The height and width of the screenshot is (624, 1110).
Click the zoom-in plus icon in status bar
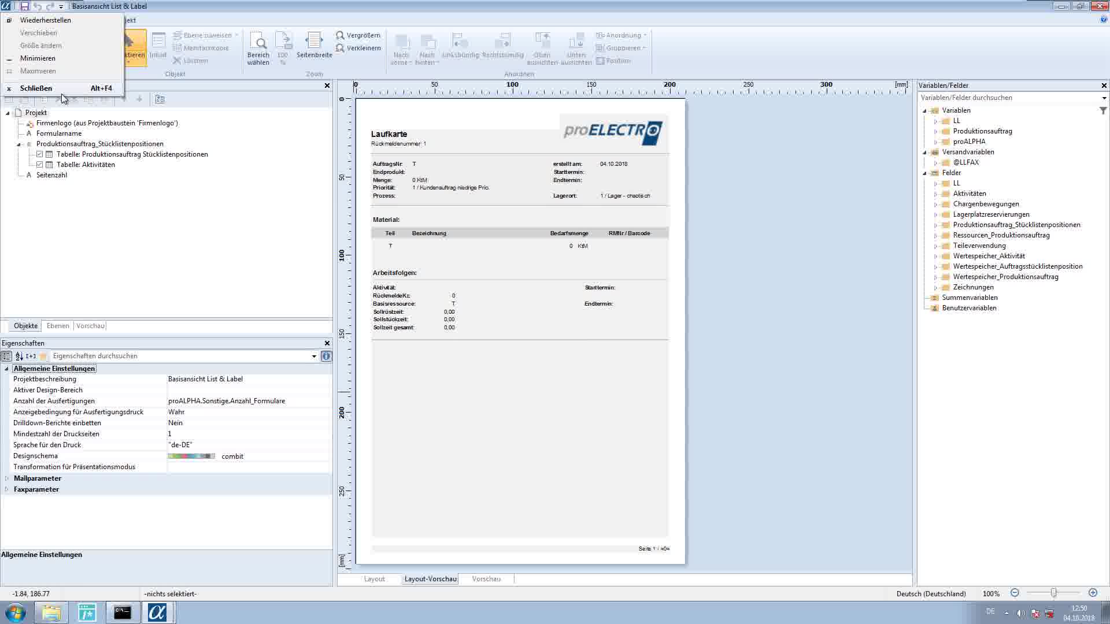click(1093, 593)
